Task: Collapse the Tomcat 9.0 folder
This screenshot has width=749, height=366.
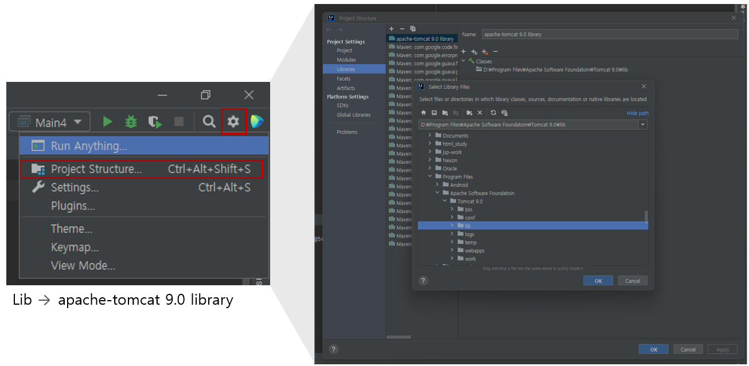Action: point(445,202)
